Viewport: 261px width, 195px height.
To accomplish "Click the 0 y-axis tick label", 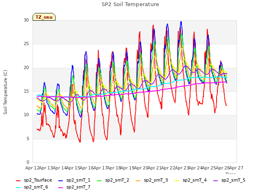I will point(28,162).
